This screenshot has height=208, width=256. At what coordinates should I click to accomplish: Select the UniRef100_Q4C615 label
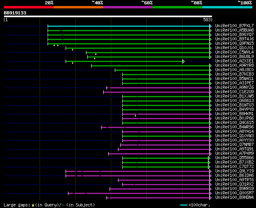pos(234,123)
